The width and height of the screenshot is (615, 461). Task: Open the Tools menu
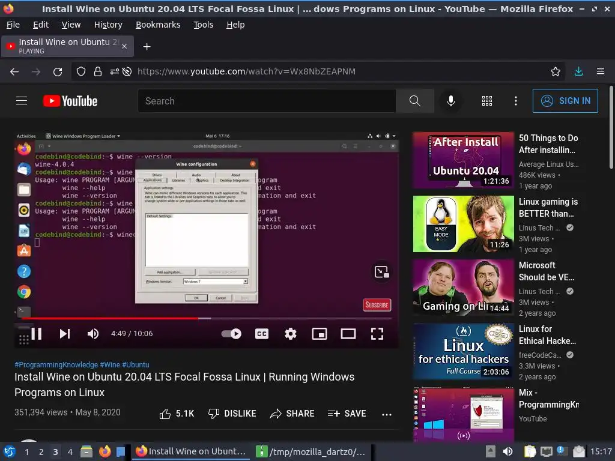[203, 25]
